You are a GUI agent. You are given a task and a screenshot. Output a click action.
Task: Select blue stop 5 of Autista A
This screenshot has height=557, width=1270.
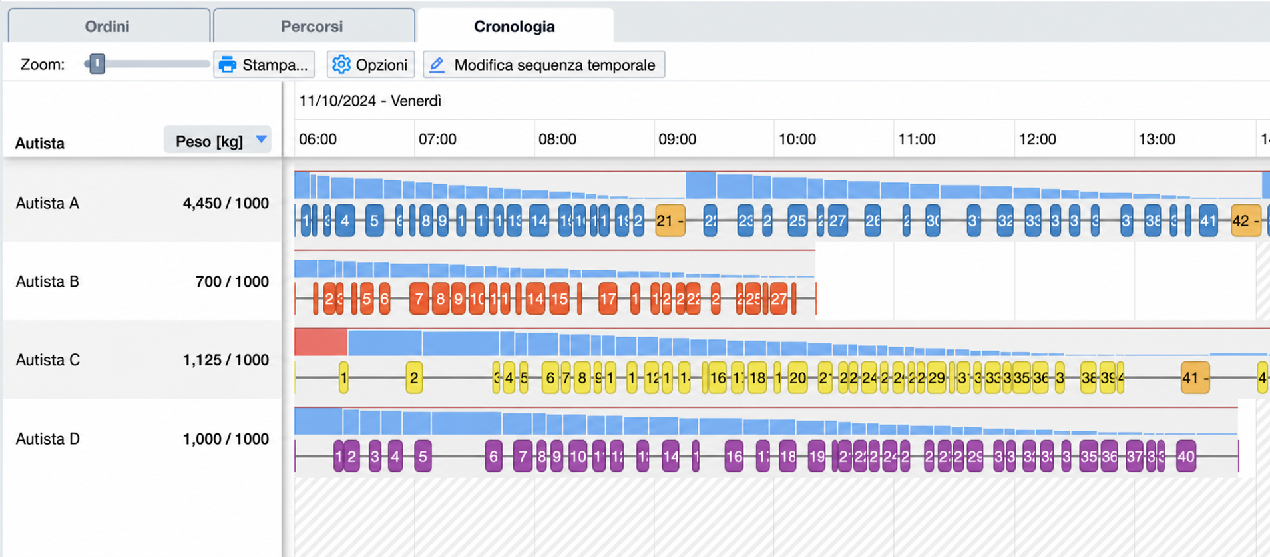374,220
